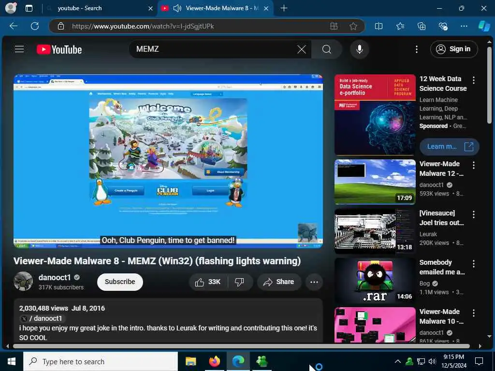The image size is (495, 371).
Task: Open options for Vinesauce Joel video
Action: (x=474, y=214)
